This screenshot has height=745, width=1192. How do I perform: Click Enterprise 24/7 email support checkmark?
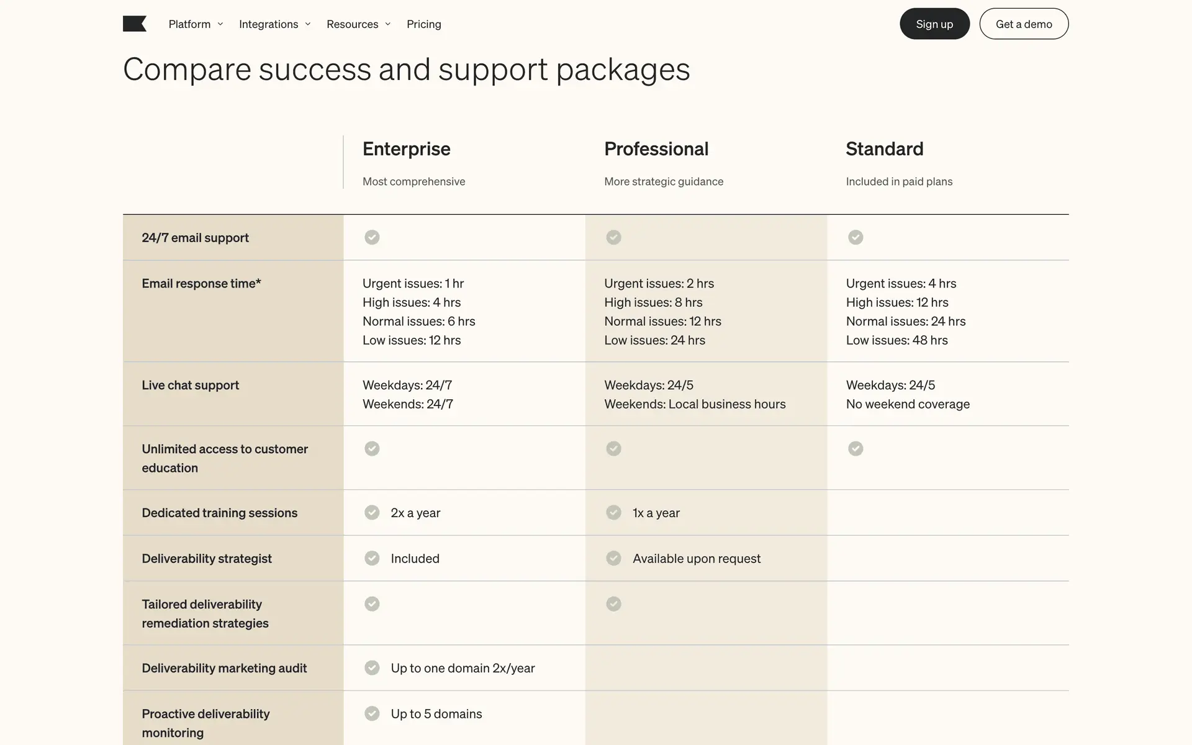(x=372, y=237)
